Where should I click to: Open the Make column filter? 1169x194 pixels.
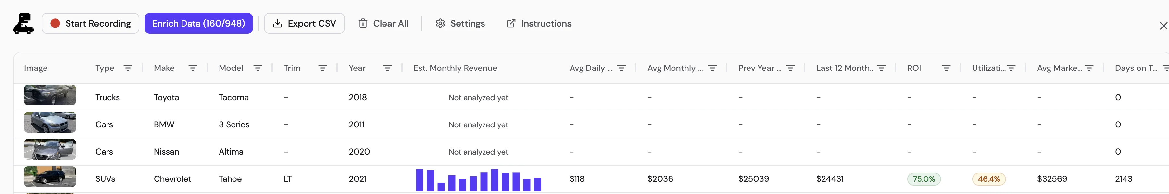[x=193, y=68]
